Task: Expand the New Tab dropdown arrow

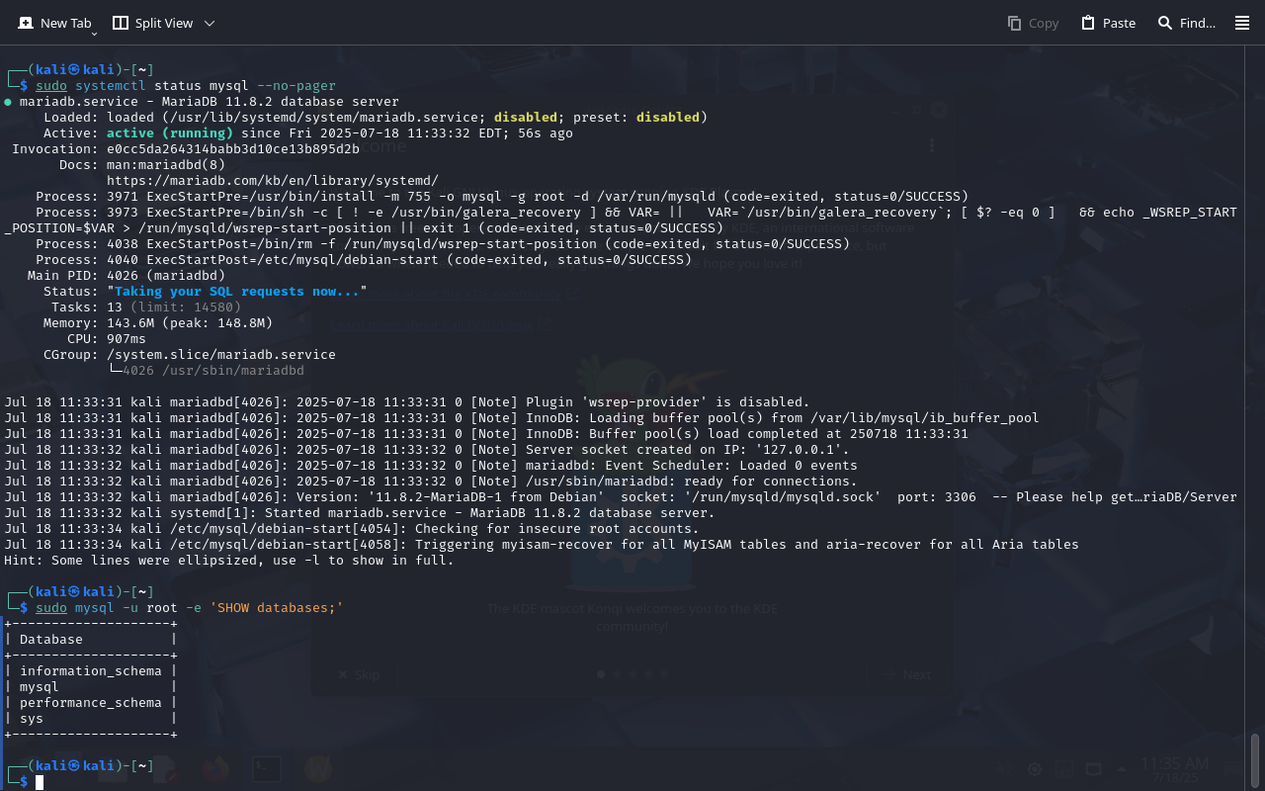Action: pyautogui.click(x=94, y=34)
